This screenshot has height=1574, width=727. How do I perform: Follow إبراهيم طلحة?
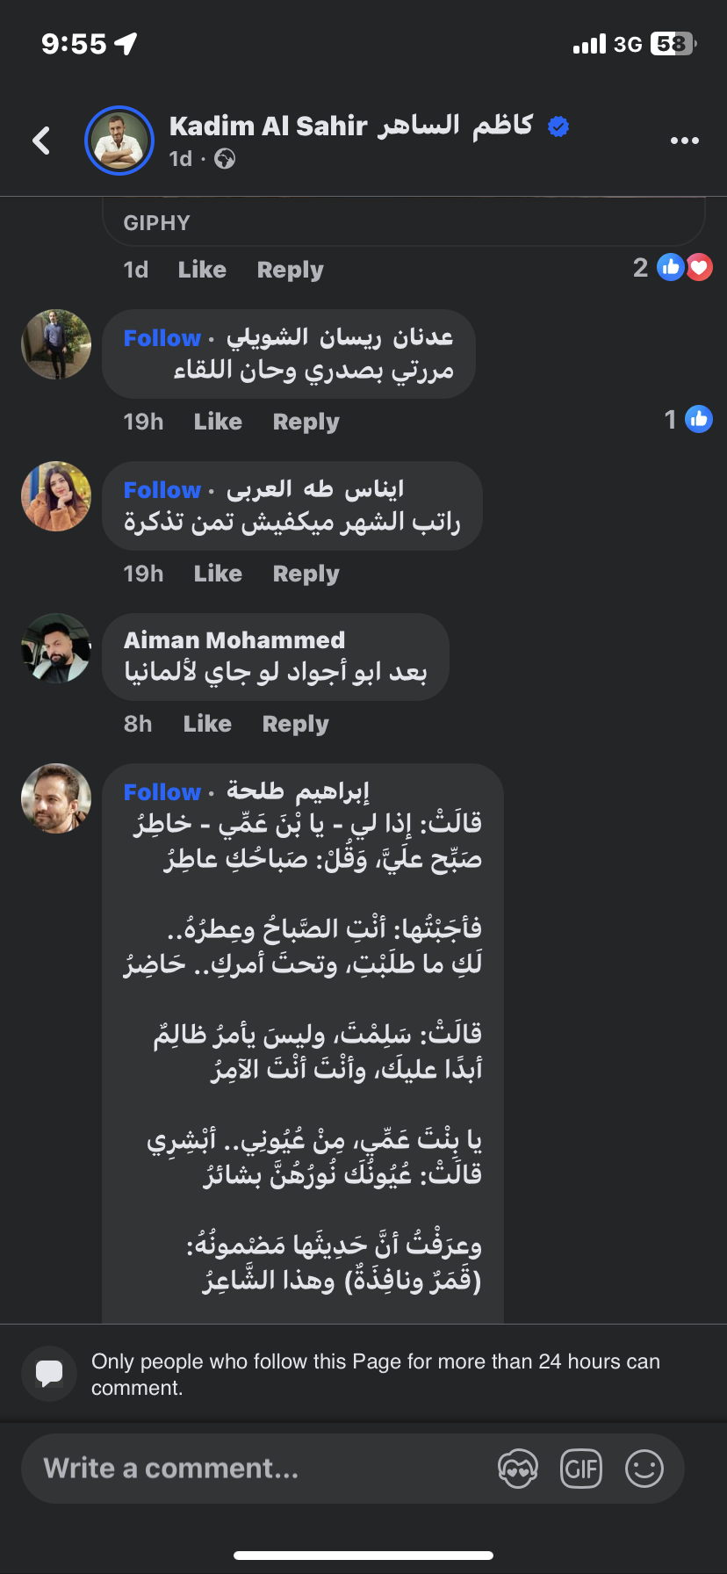coord(162,792)
